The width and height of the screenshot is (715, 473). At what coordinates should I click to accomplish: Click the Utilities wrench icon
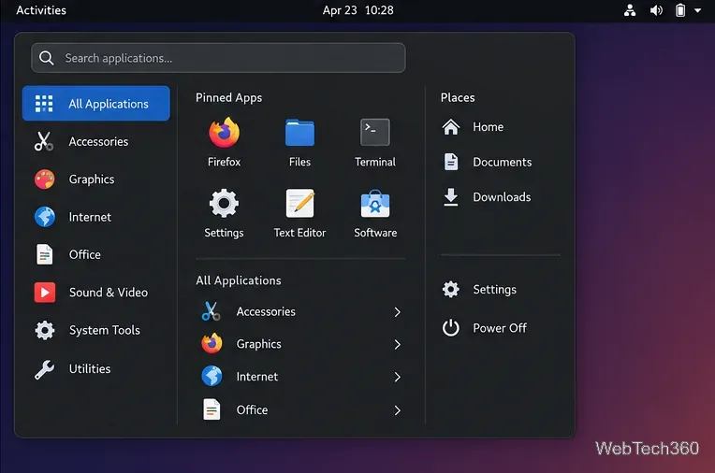pyautogui.click(x=44, y=368)
